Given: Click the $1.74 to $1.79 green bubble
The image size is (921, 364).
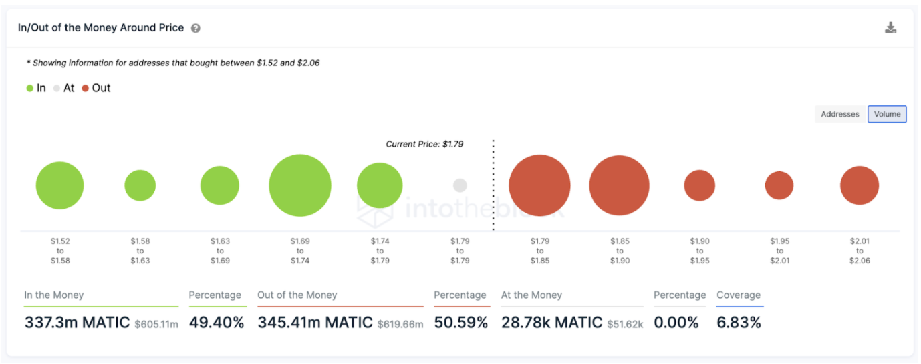Looking at the screenshot, I should [380, 185].
